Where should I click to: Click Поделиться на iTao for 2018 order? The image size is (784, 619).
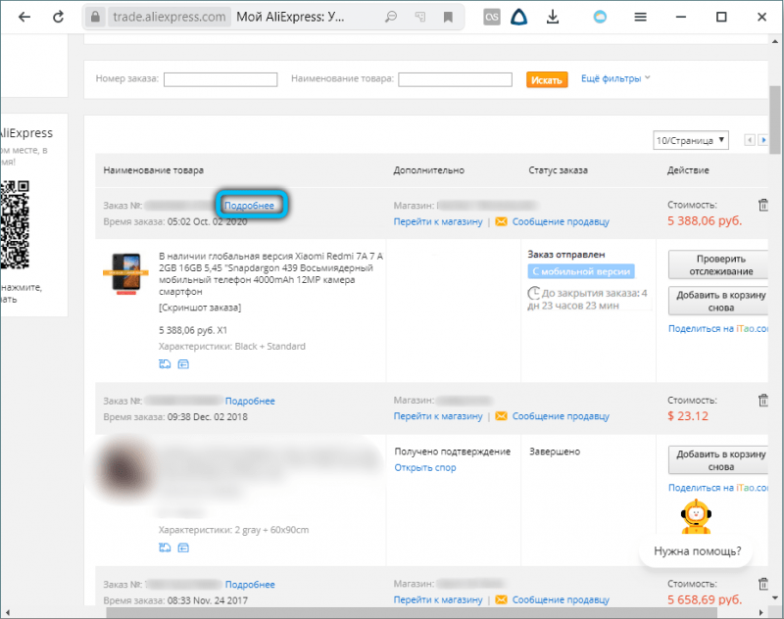tap(718, 488)
